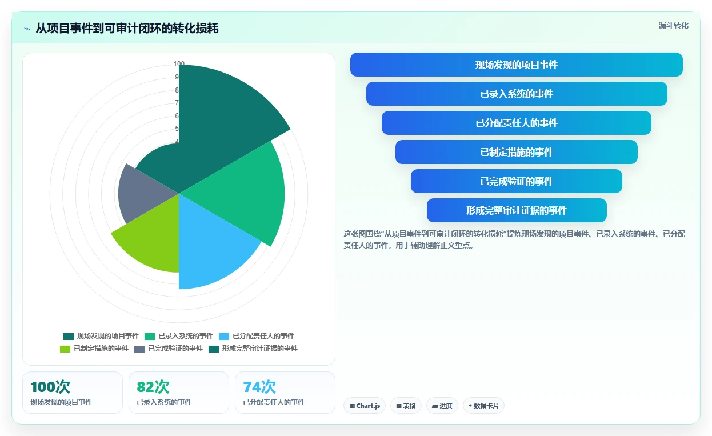Toggle legend item 现场发现的项目事件
Image resolution: width=712 pixels, height=436 pixels.
(x=101, y=336)
